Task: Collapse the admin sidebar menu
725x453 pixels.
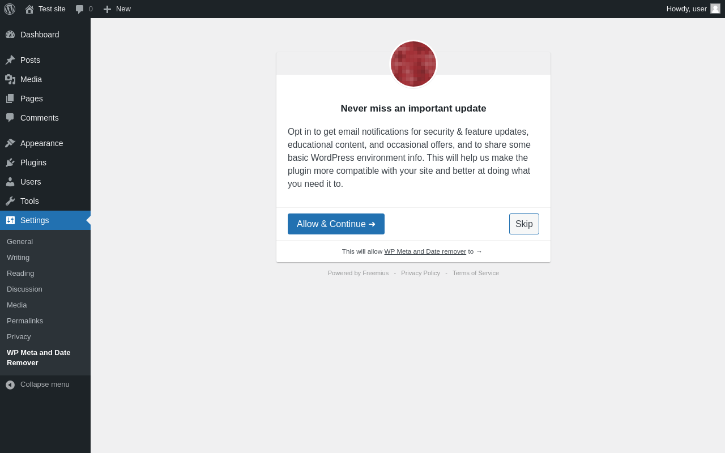Action: [x=45, y=384]
